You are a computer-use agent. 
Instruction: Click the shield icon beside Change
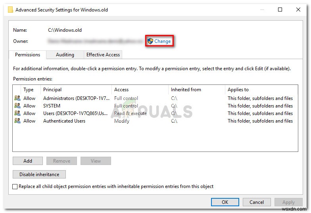click(150, 41)
